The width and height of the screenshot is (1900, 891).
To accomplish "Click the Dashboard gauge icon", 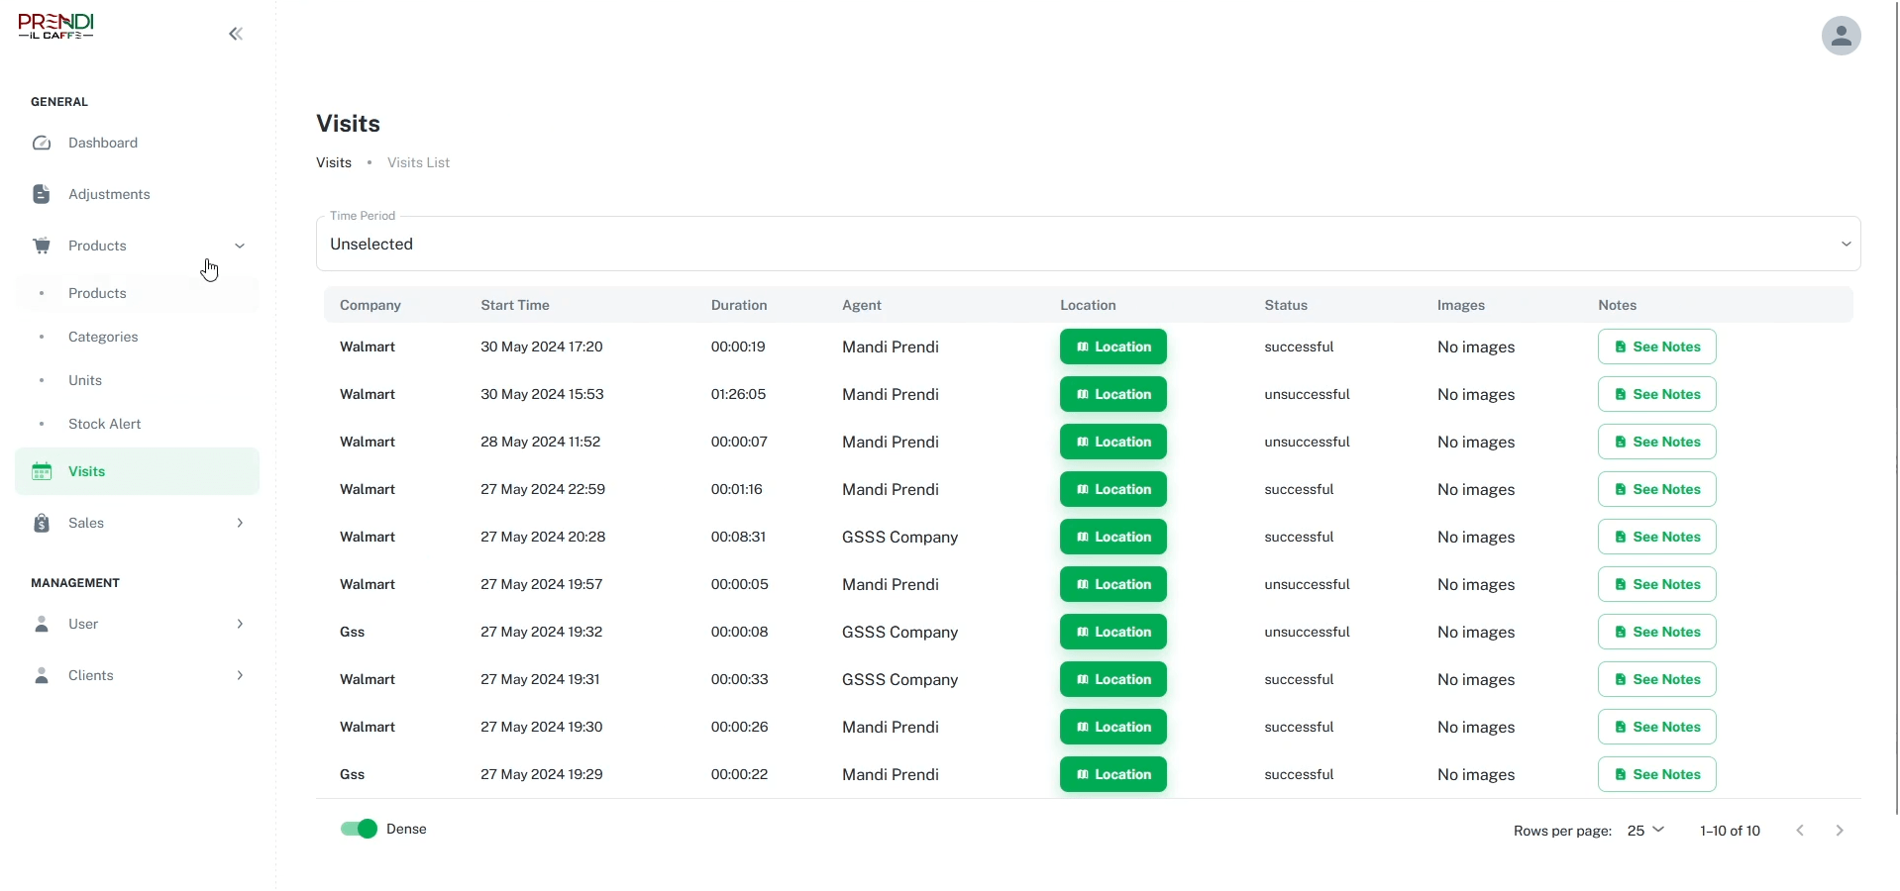I will [x=42, y=143].
